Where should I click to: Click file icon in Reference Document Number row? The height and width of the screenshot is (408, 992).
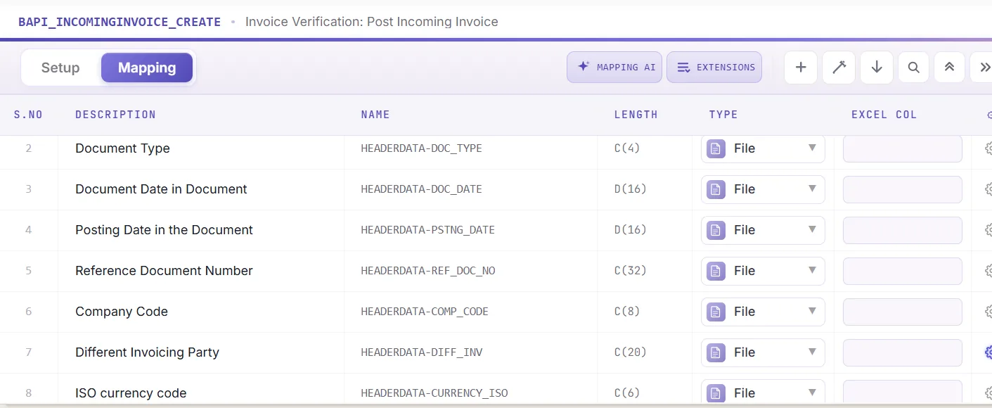pyautogui.click(x=716, y=271)
